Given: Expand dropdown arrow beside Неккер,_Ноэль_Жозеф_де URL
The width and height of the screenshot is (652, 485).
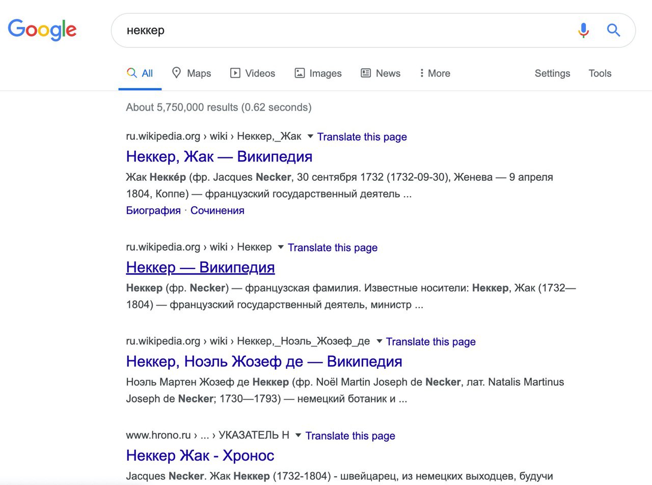Looking at the screenshot, I should (x=379, y=341).
